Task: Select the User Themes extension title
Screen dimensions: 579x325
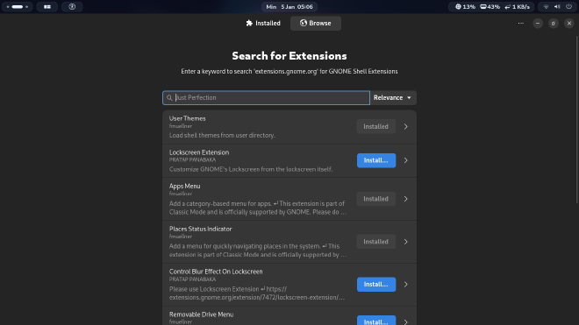Action: 187,118
